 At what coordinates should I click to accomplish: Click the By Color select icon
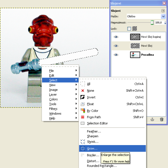[x=83, y=111]
